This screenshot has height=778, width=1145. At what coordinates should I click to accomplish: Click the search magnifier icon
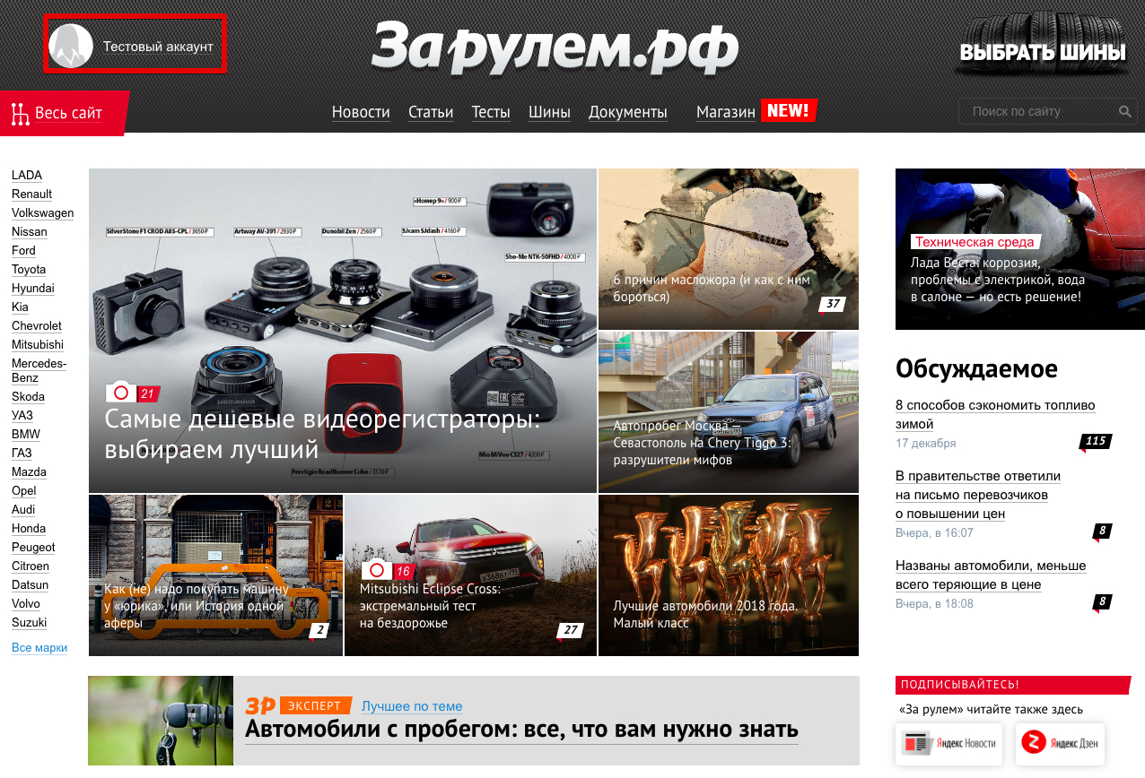(1125, 112)
